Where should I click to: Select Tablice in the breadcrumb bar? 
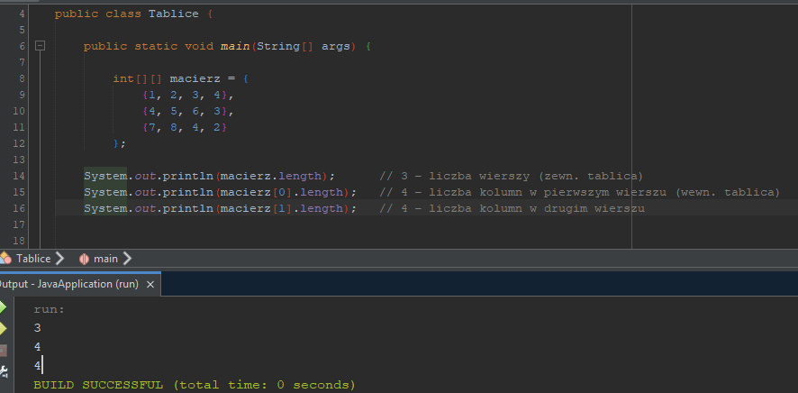(32, 259)
